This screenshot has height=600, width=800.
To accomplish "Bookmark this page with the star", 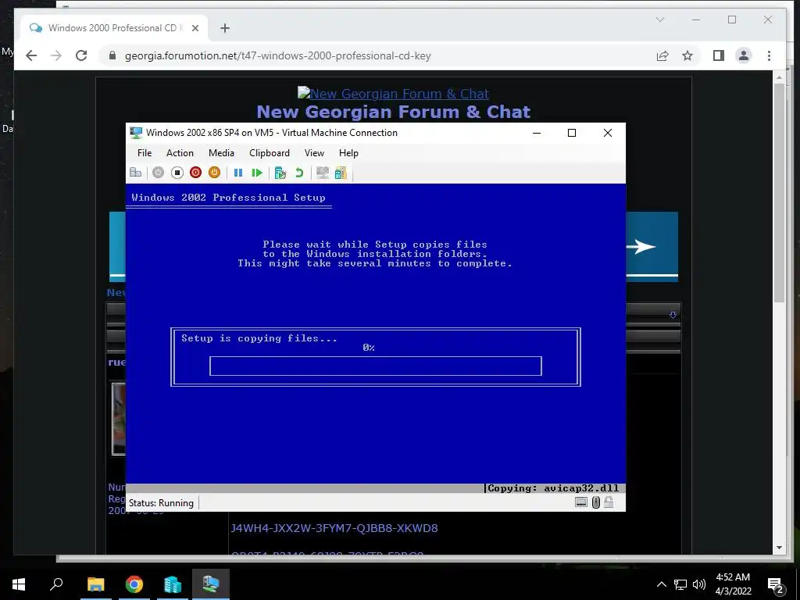I will [x=687, y=55].
